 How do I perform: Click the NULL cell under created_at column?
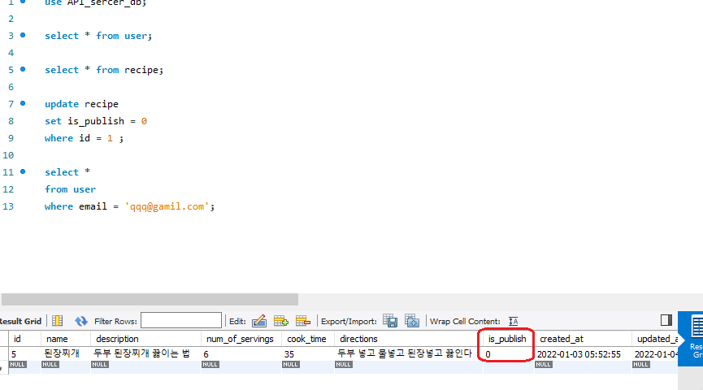tap(544, 365)
